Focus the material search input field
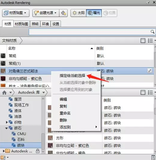Image resolution: width=156 pixels, height=160 pixels. click(x=90, y=32)
